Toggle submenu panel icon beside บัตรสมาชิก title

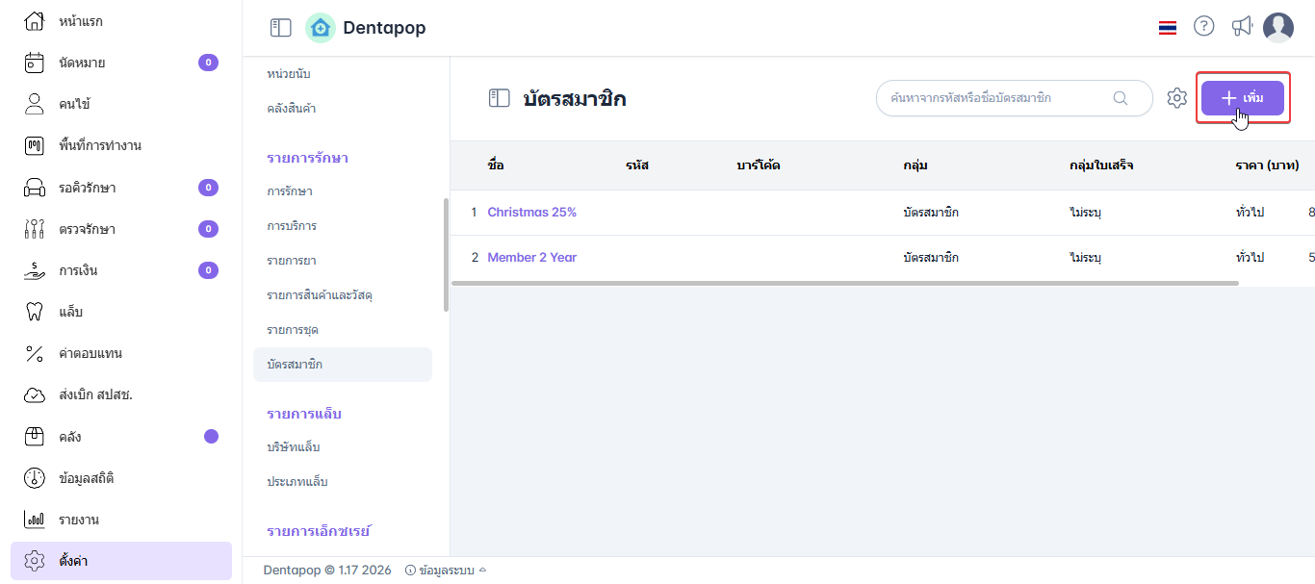(x=499, y=98)
